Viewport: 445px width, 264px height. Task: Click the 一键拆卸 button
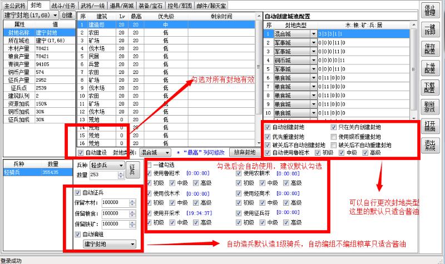click(429, 30)
